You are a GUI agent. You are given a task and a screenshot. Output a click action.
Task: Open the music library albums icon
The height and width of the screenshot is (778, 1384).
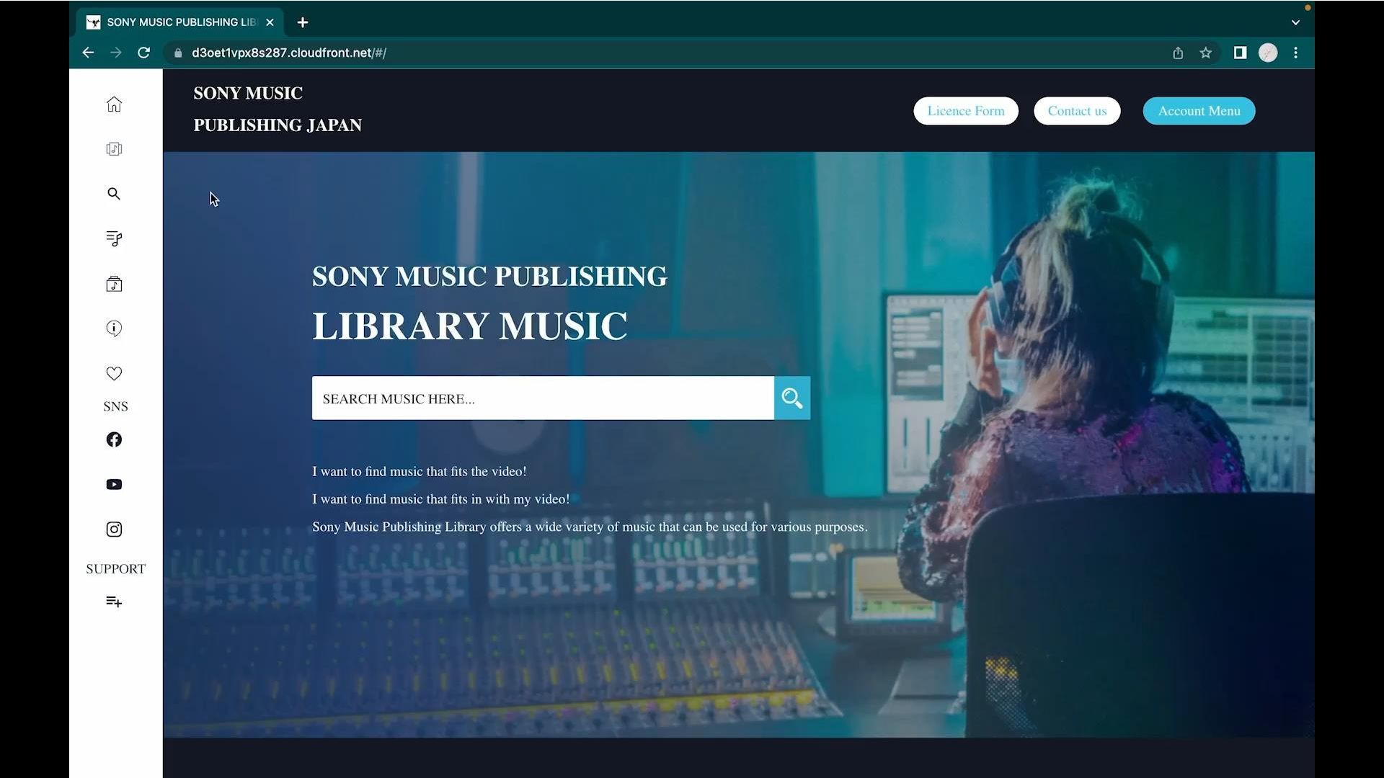[114, 149]
